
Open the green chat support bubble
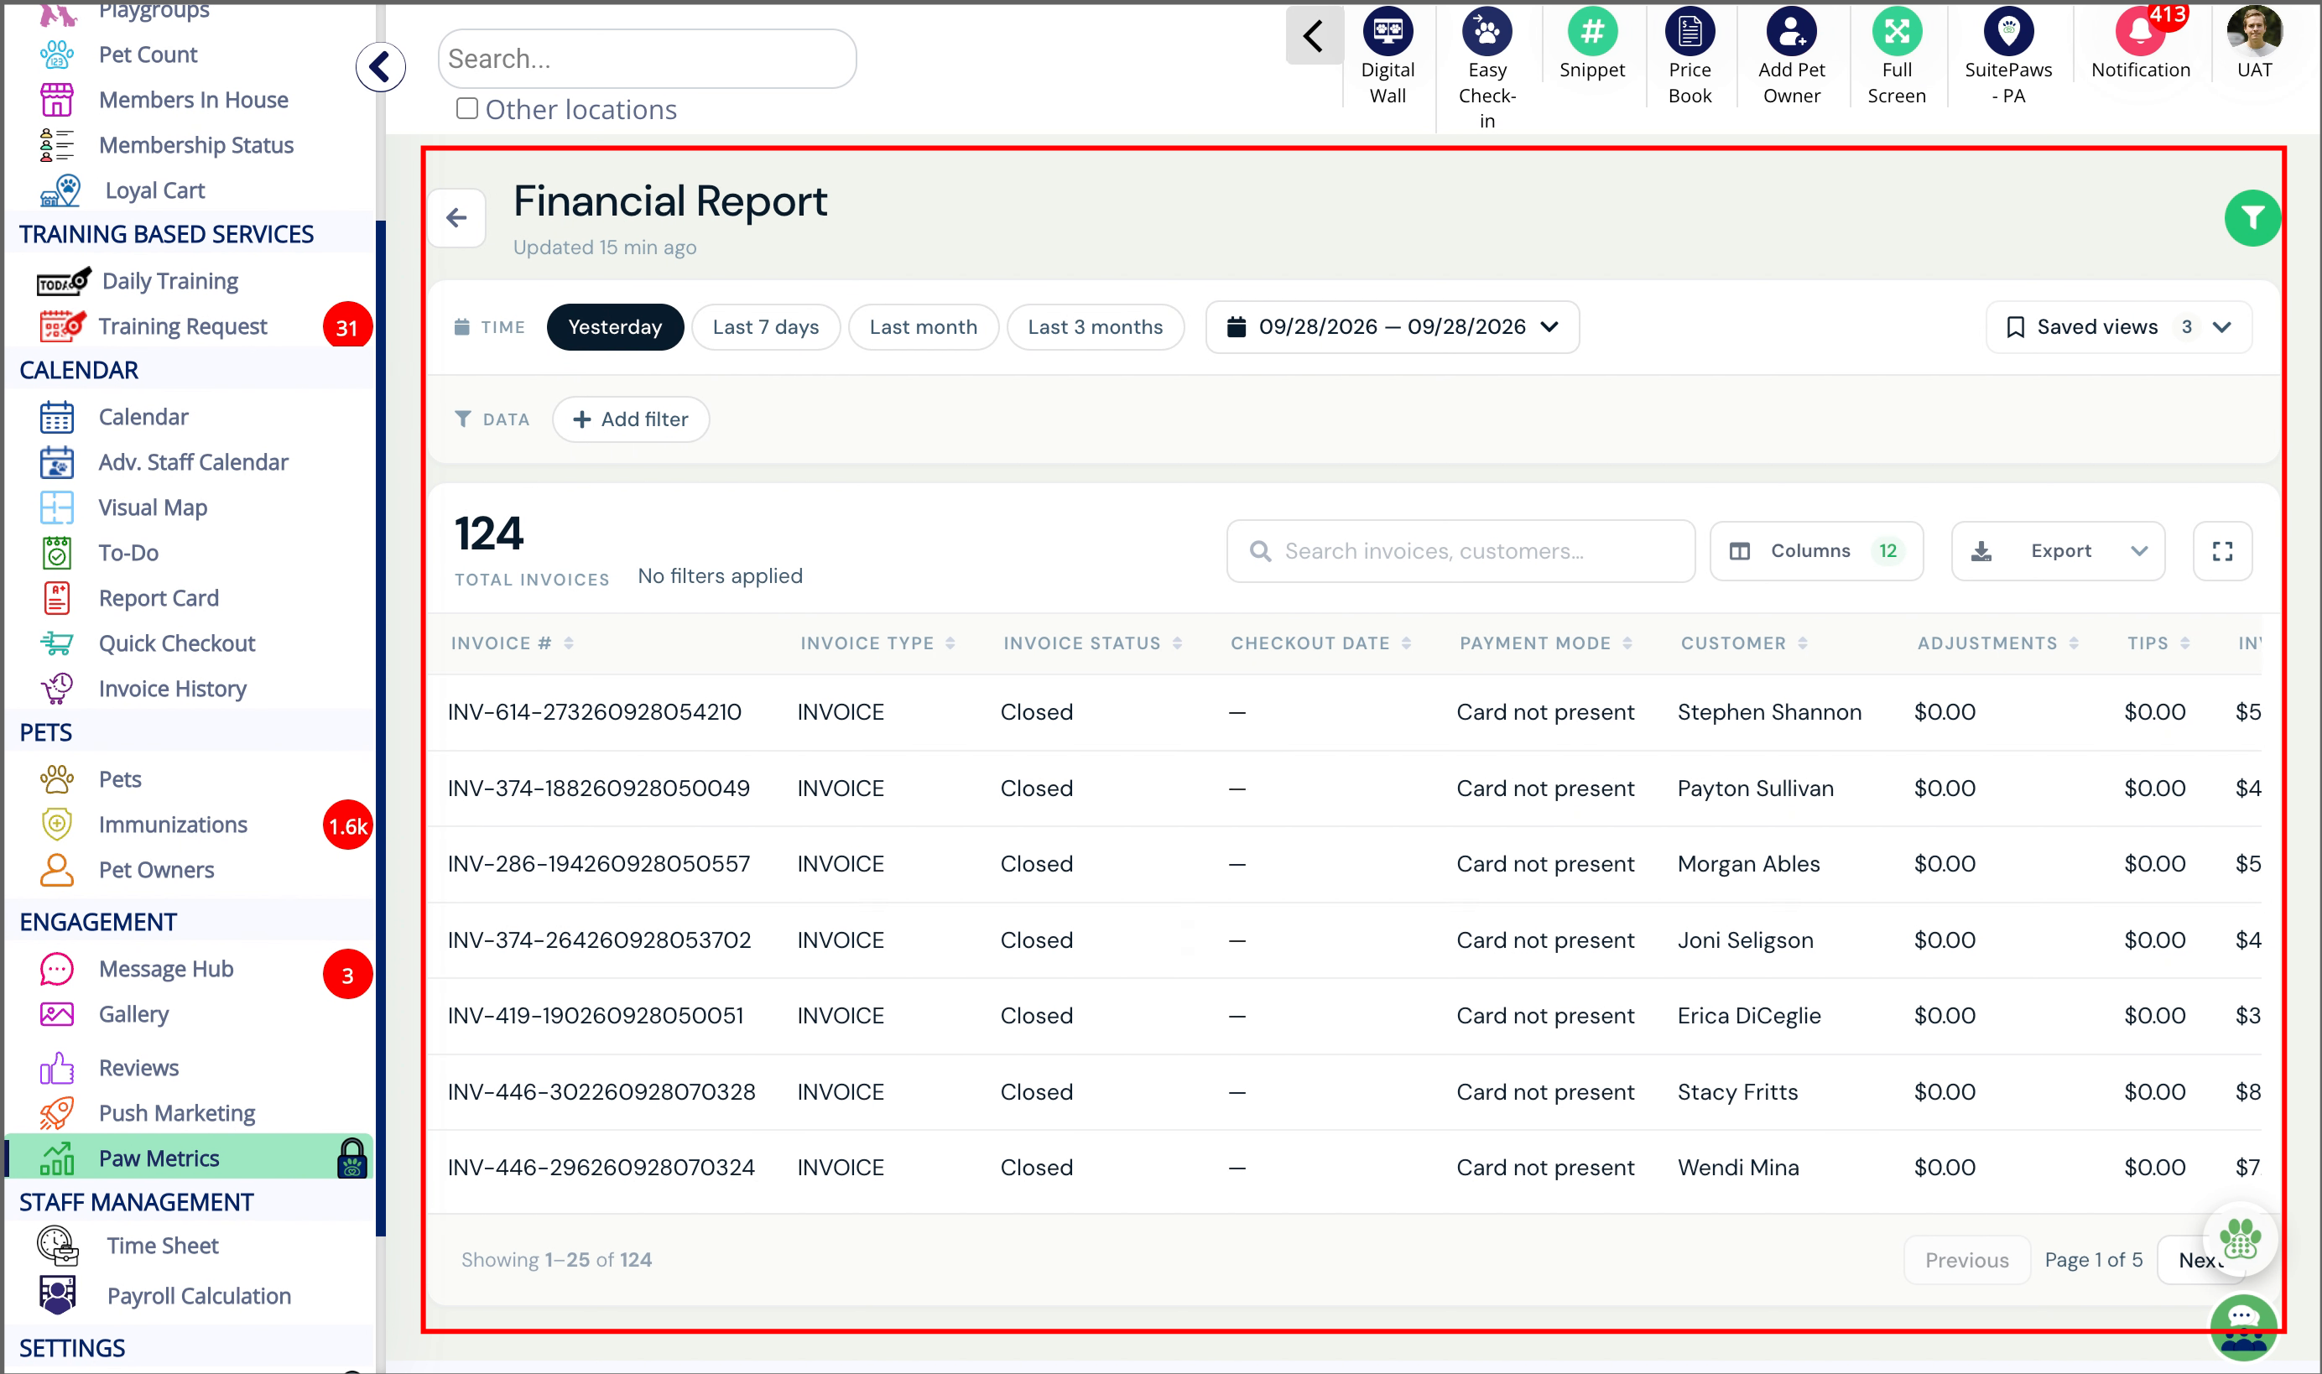point(2243,1327)
